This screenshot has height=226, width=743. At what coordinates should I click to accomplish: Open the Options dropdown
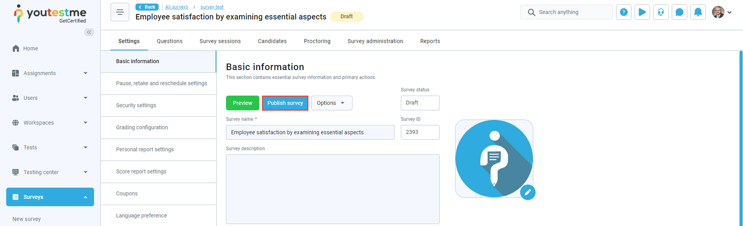pos(331,103)
